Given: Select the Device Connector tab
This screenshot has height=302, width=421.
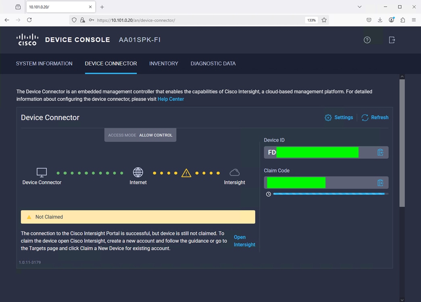Looking at the screenshot, I should 111,64.
